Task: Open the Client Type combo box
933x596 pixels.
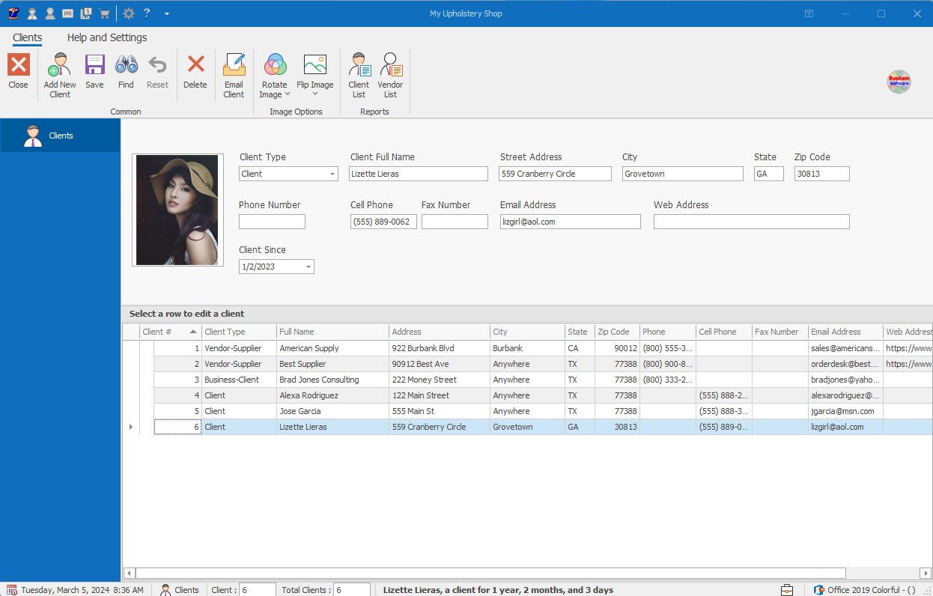Action: point(332,174)
